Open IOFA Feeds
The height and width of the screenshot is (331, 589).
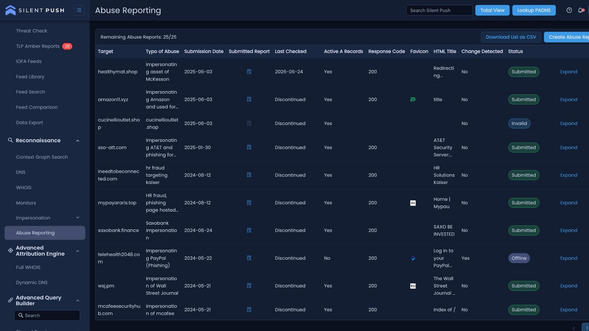coord(29,61)
